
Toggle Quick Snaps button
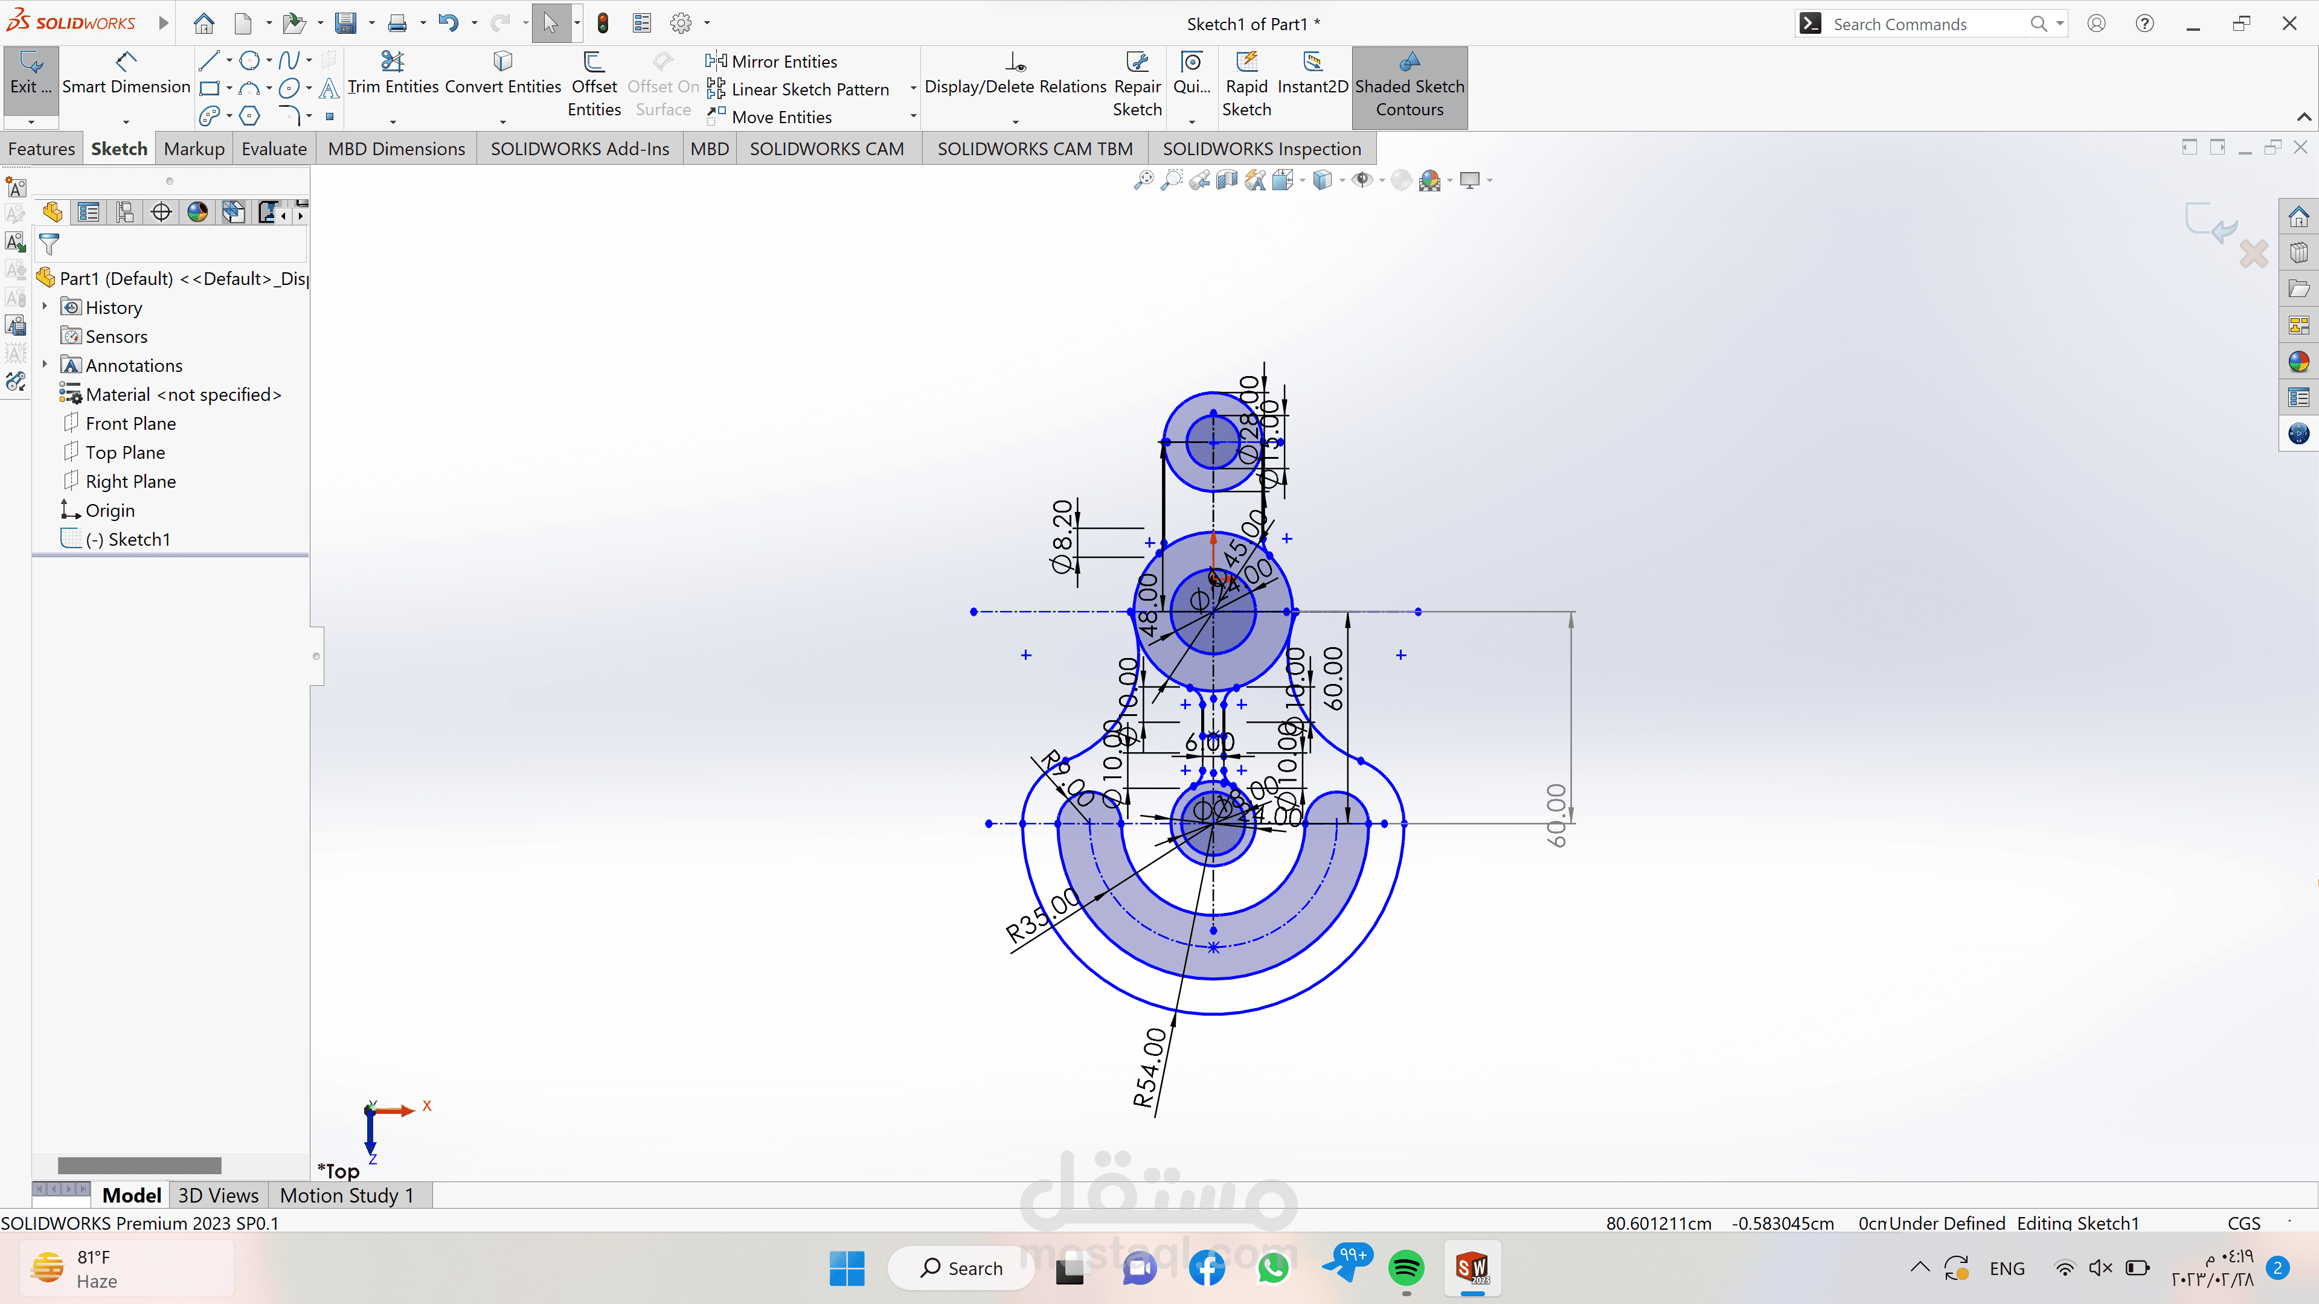1192,73
